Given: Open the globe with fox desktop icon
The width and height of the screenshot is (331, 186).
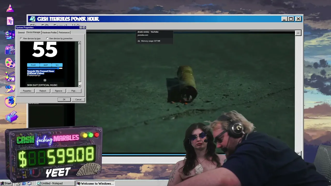Looking at the screenshot, I should (x=10, y=102).
